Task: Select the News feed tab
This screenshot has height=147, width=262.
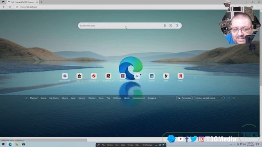Action: coord(101,98)
